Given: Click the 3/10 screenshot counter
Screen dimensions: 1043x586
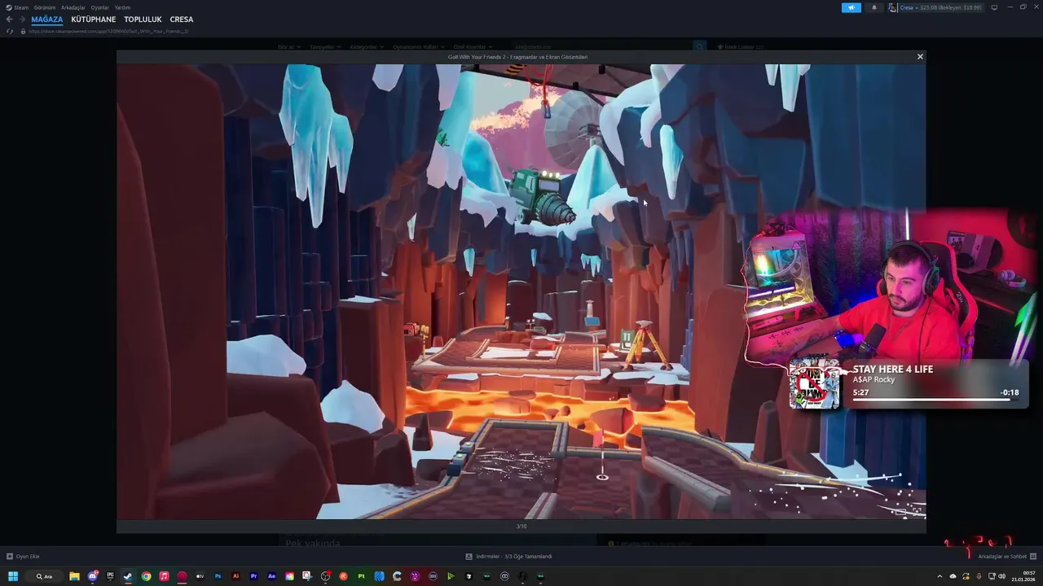Looking at the screenshot, I should [x=521, y=526].
